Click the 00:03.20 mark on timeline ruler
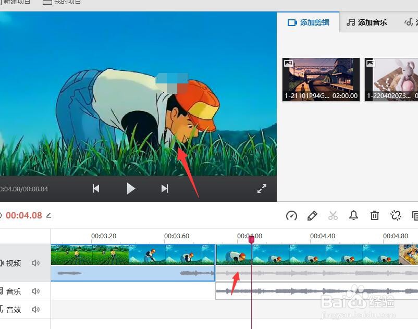The height and width of the screenshot is (329, 418). click(x=104, y=236)
